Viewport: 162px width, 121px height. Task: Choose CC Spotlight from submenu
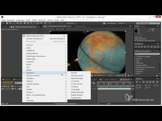tap(79, 89)
